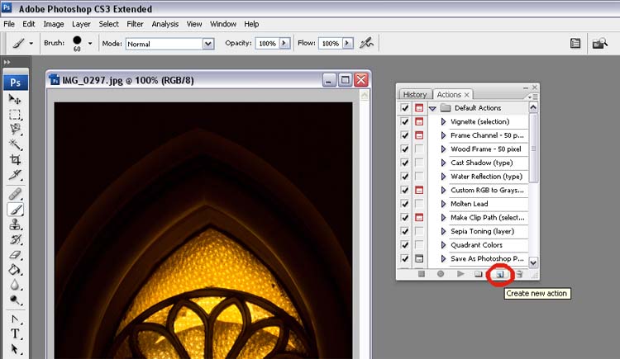Click the Create new action icon
The width and height of the screenshot is (620, 359).
(498, 274)
